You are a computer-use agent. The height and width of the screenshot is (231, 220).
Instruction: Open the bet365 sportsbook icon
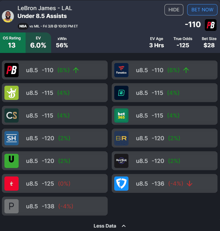pyautogui.click(x=121, y=115)
